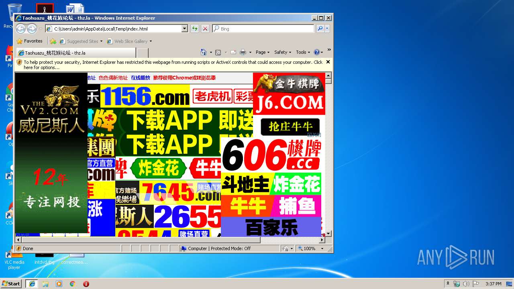Click the 色色偶新地址 link

113,78
